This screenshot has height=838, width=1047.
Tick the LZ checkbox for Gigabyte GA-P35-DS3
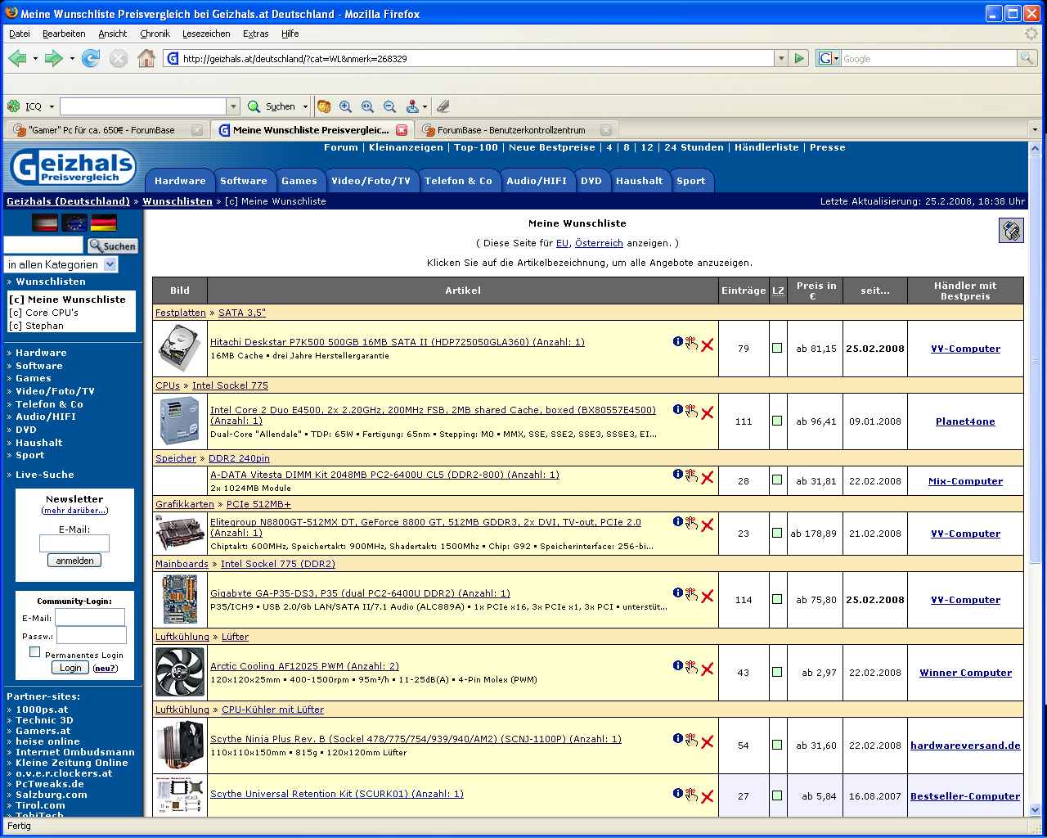click(x=777, y=599)
